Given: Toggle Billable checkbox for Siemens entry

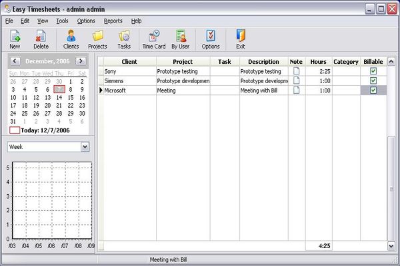Looking at the screenshot, I should [x=373, y=80].
